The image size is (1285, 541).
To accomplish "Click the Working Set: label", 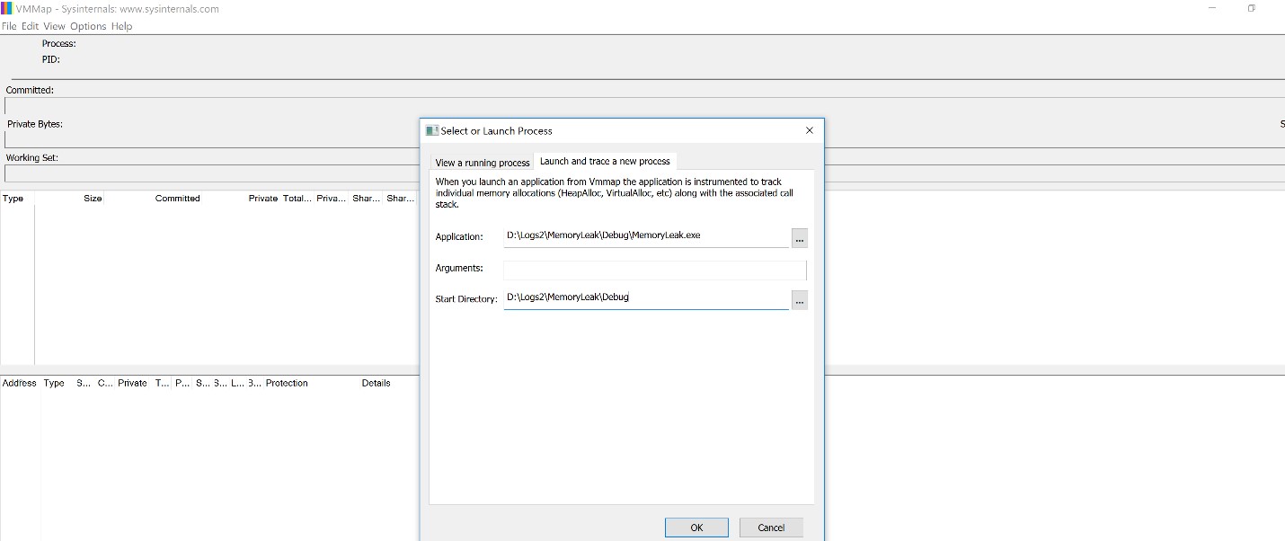I will click(x=32, y=157).
